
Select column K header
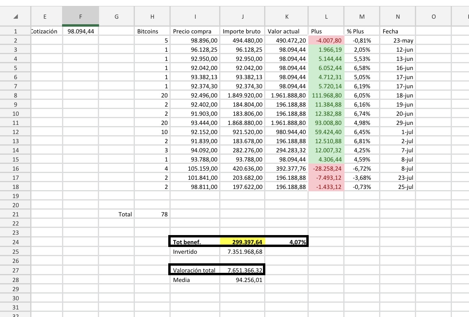[x=286, y=16]
